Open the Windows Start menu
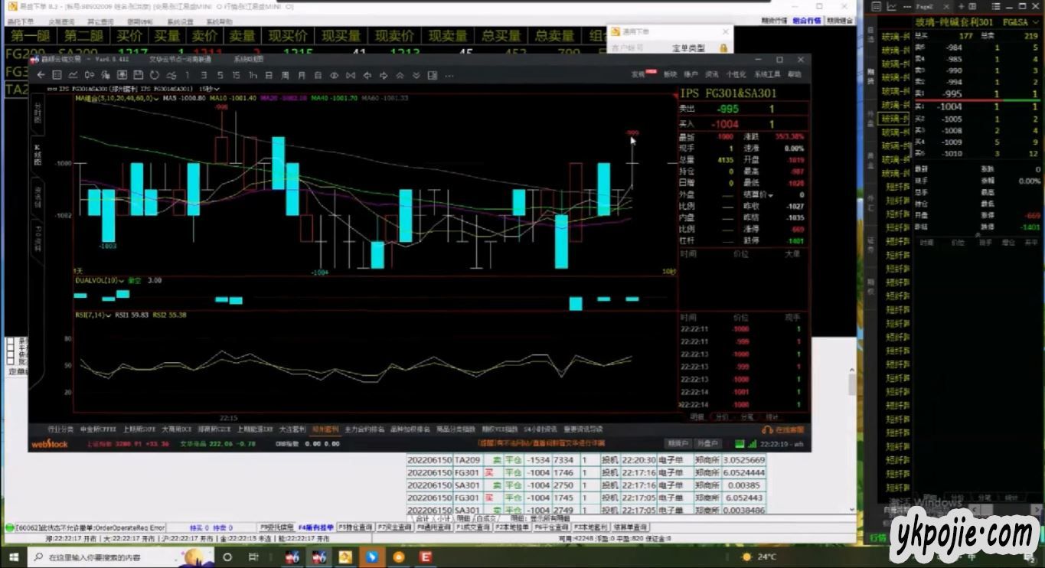The height and width of the screenshot is (568, 1045). pyautogui.click(x=13, y=557)
